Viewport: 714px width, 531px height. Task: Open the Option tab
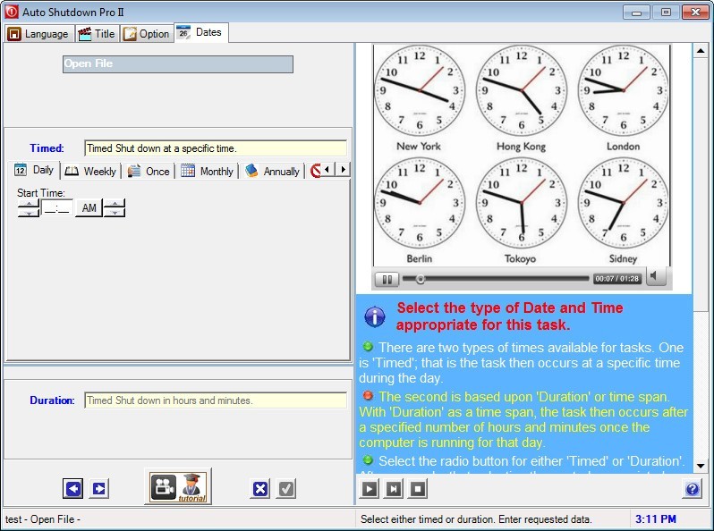[x=147, y=34]
